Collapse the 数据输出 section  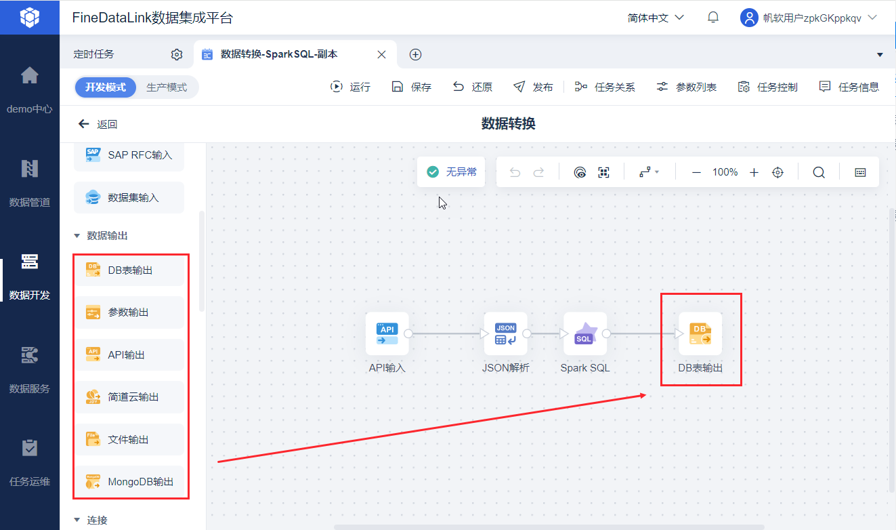pos(77,236)
